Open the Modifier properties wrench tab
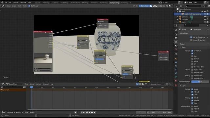Viewport: 210px width, 118px height. pyautogui.click(x=176, y=62)
